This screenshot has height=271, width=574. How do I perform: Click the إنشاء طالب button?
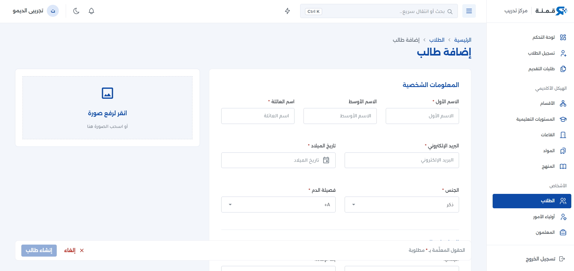(x=39, y=250)
